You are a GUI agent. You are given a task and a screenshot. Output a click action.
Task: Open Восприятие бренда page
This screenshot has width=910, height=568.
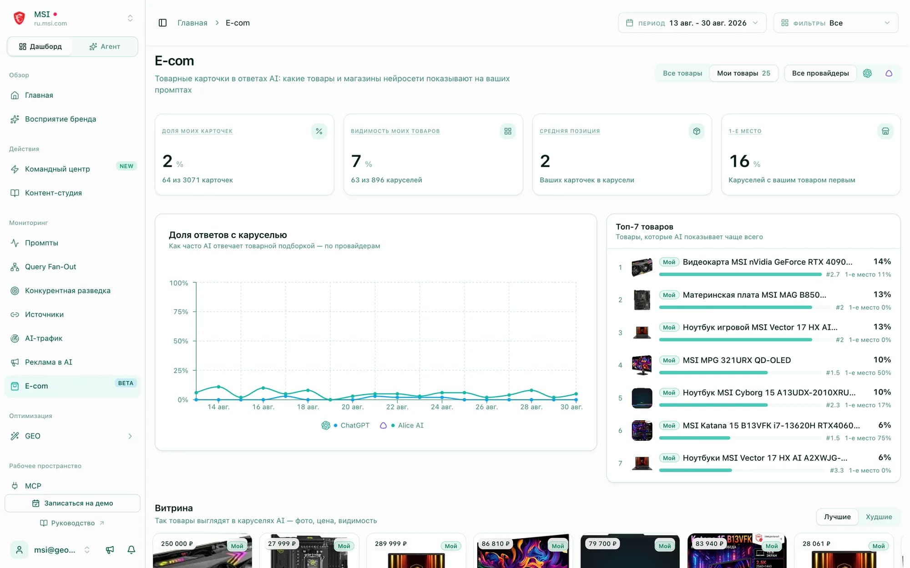(x=73, y=119)
